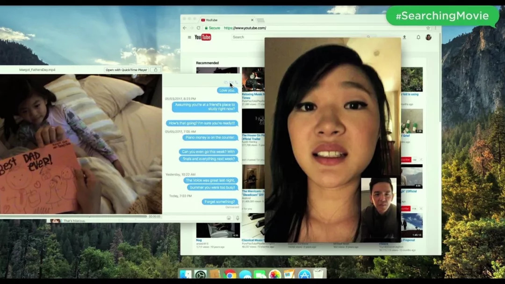The image size is (505, 284).
Task: Click YouTube page vertical scrollbar
Action: click(440, 77)
